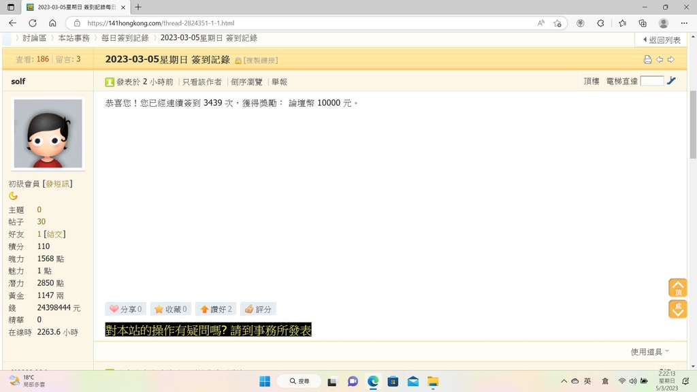
Task: Click the 讚好 thumbs-up button
Action: [x=216, y=309]
